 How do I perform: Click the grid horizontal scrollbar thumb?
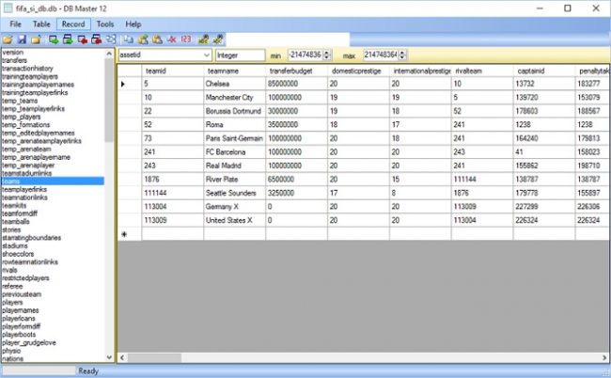coord(154,357)
